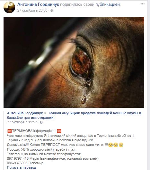Click the second SOS emoji after інформація
Viewport: 150px width, 170px height.
coord(59,131)
